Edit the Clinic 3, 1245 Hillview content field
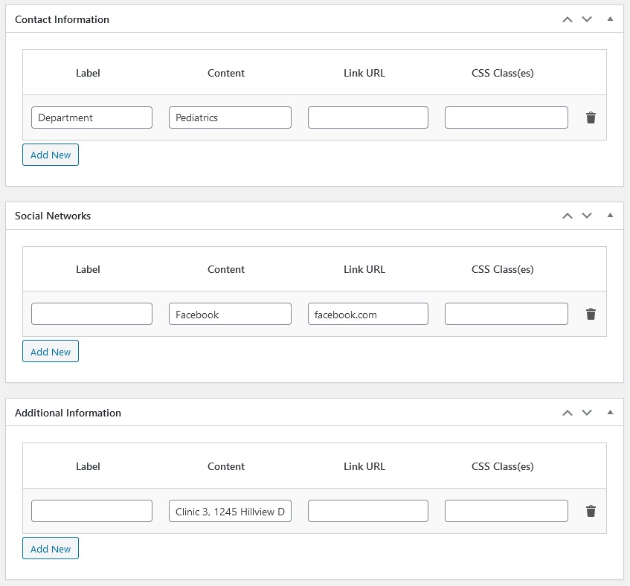630x586 pixels. (x=231, y=511)
